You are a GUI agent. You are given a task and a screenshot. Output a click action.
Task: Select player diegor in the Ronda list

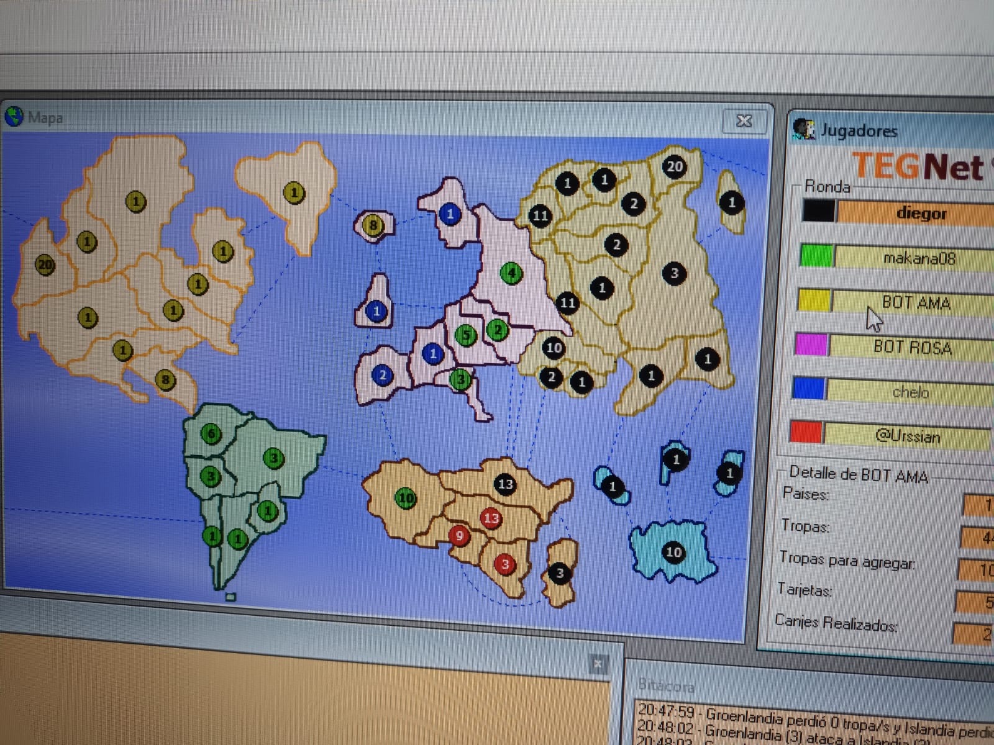[x=921, y=213]
